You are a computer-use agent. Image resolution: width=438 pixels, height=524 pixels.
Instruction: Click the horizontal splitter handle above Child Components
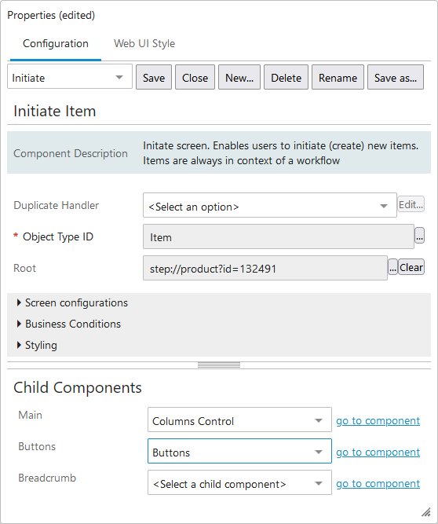point(219,365)
